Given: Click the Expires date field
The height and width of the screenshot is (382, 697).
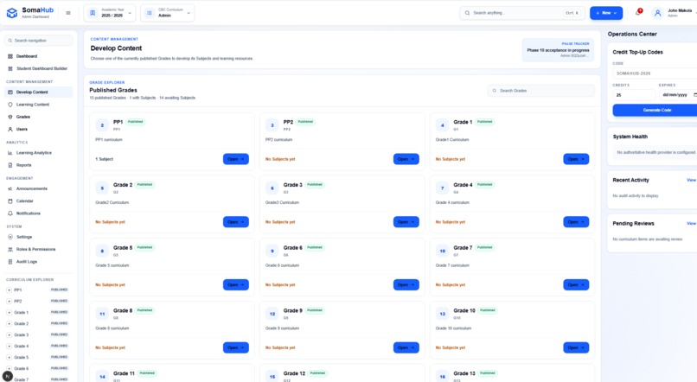Looking at the screenshot, I should point(678,95).
